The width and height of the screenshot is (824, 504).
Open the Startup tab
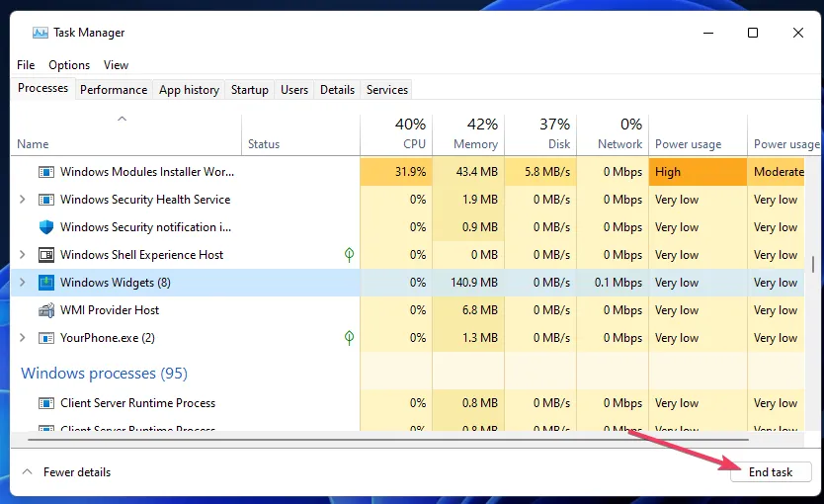pos(249,90)
